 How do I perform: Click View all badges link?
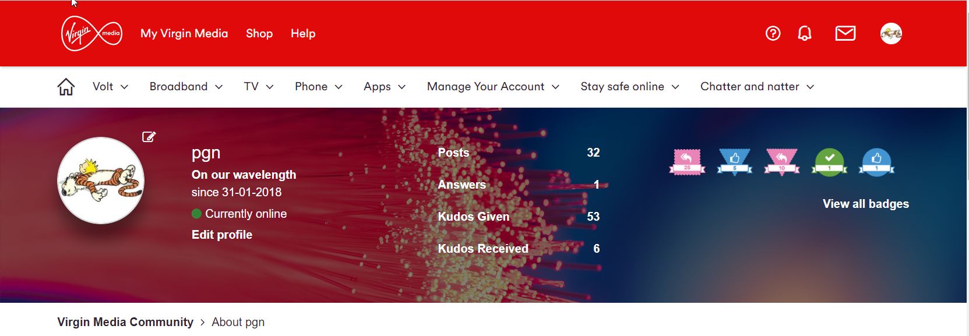click(x=865, y=204)
